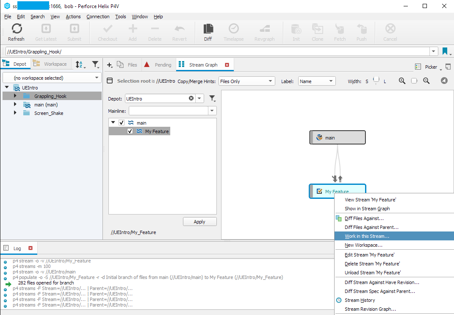Click the stream list filter funnel icon
Viewport: 454px width, 315px height.
[212, 98]
